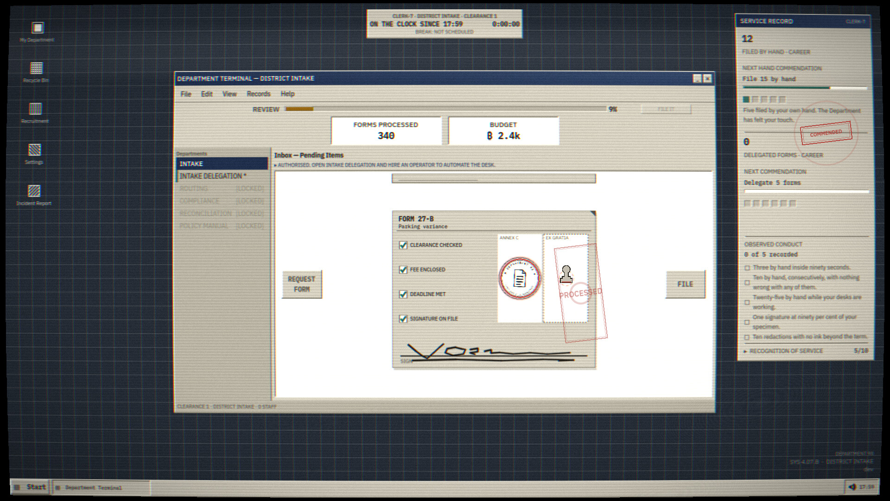Open the Recycle Bin desktop icon

[x=36, y=72]
